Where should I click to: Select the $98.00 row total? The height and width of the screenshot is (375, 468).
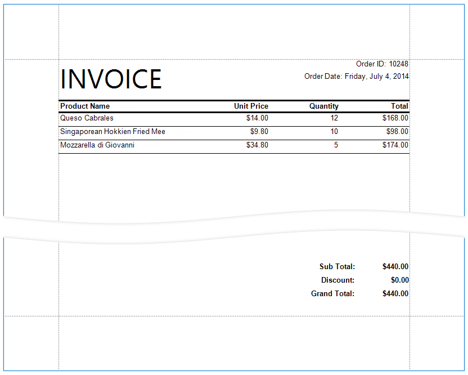pos(397,132)
